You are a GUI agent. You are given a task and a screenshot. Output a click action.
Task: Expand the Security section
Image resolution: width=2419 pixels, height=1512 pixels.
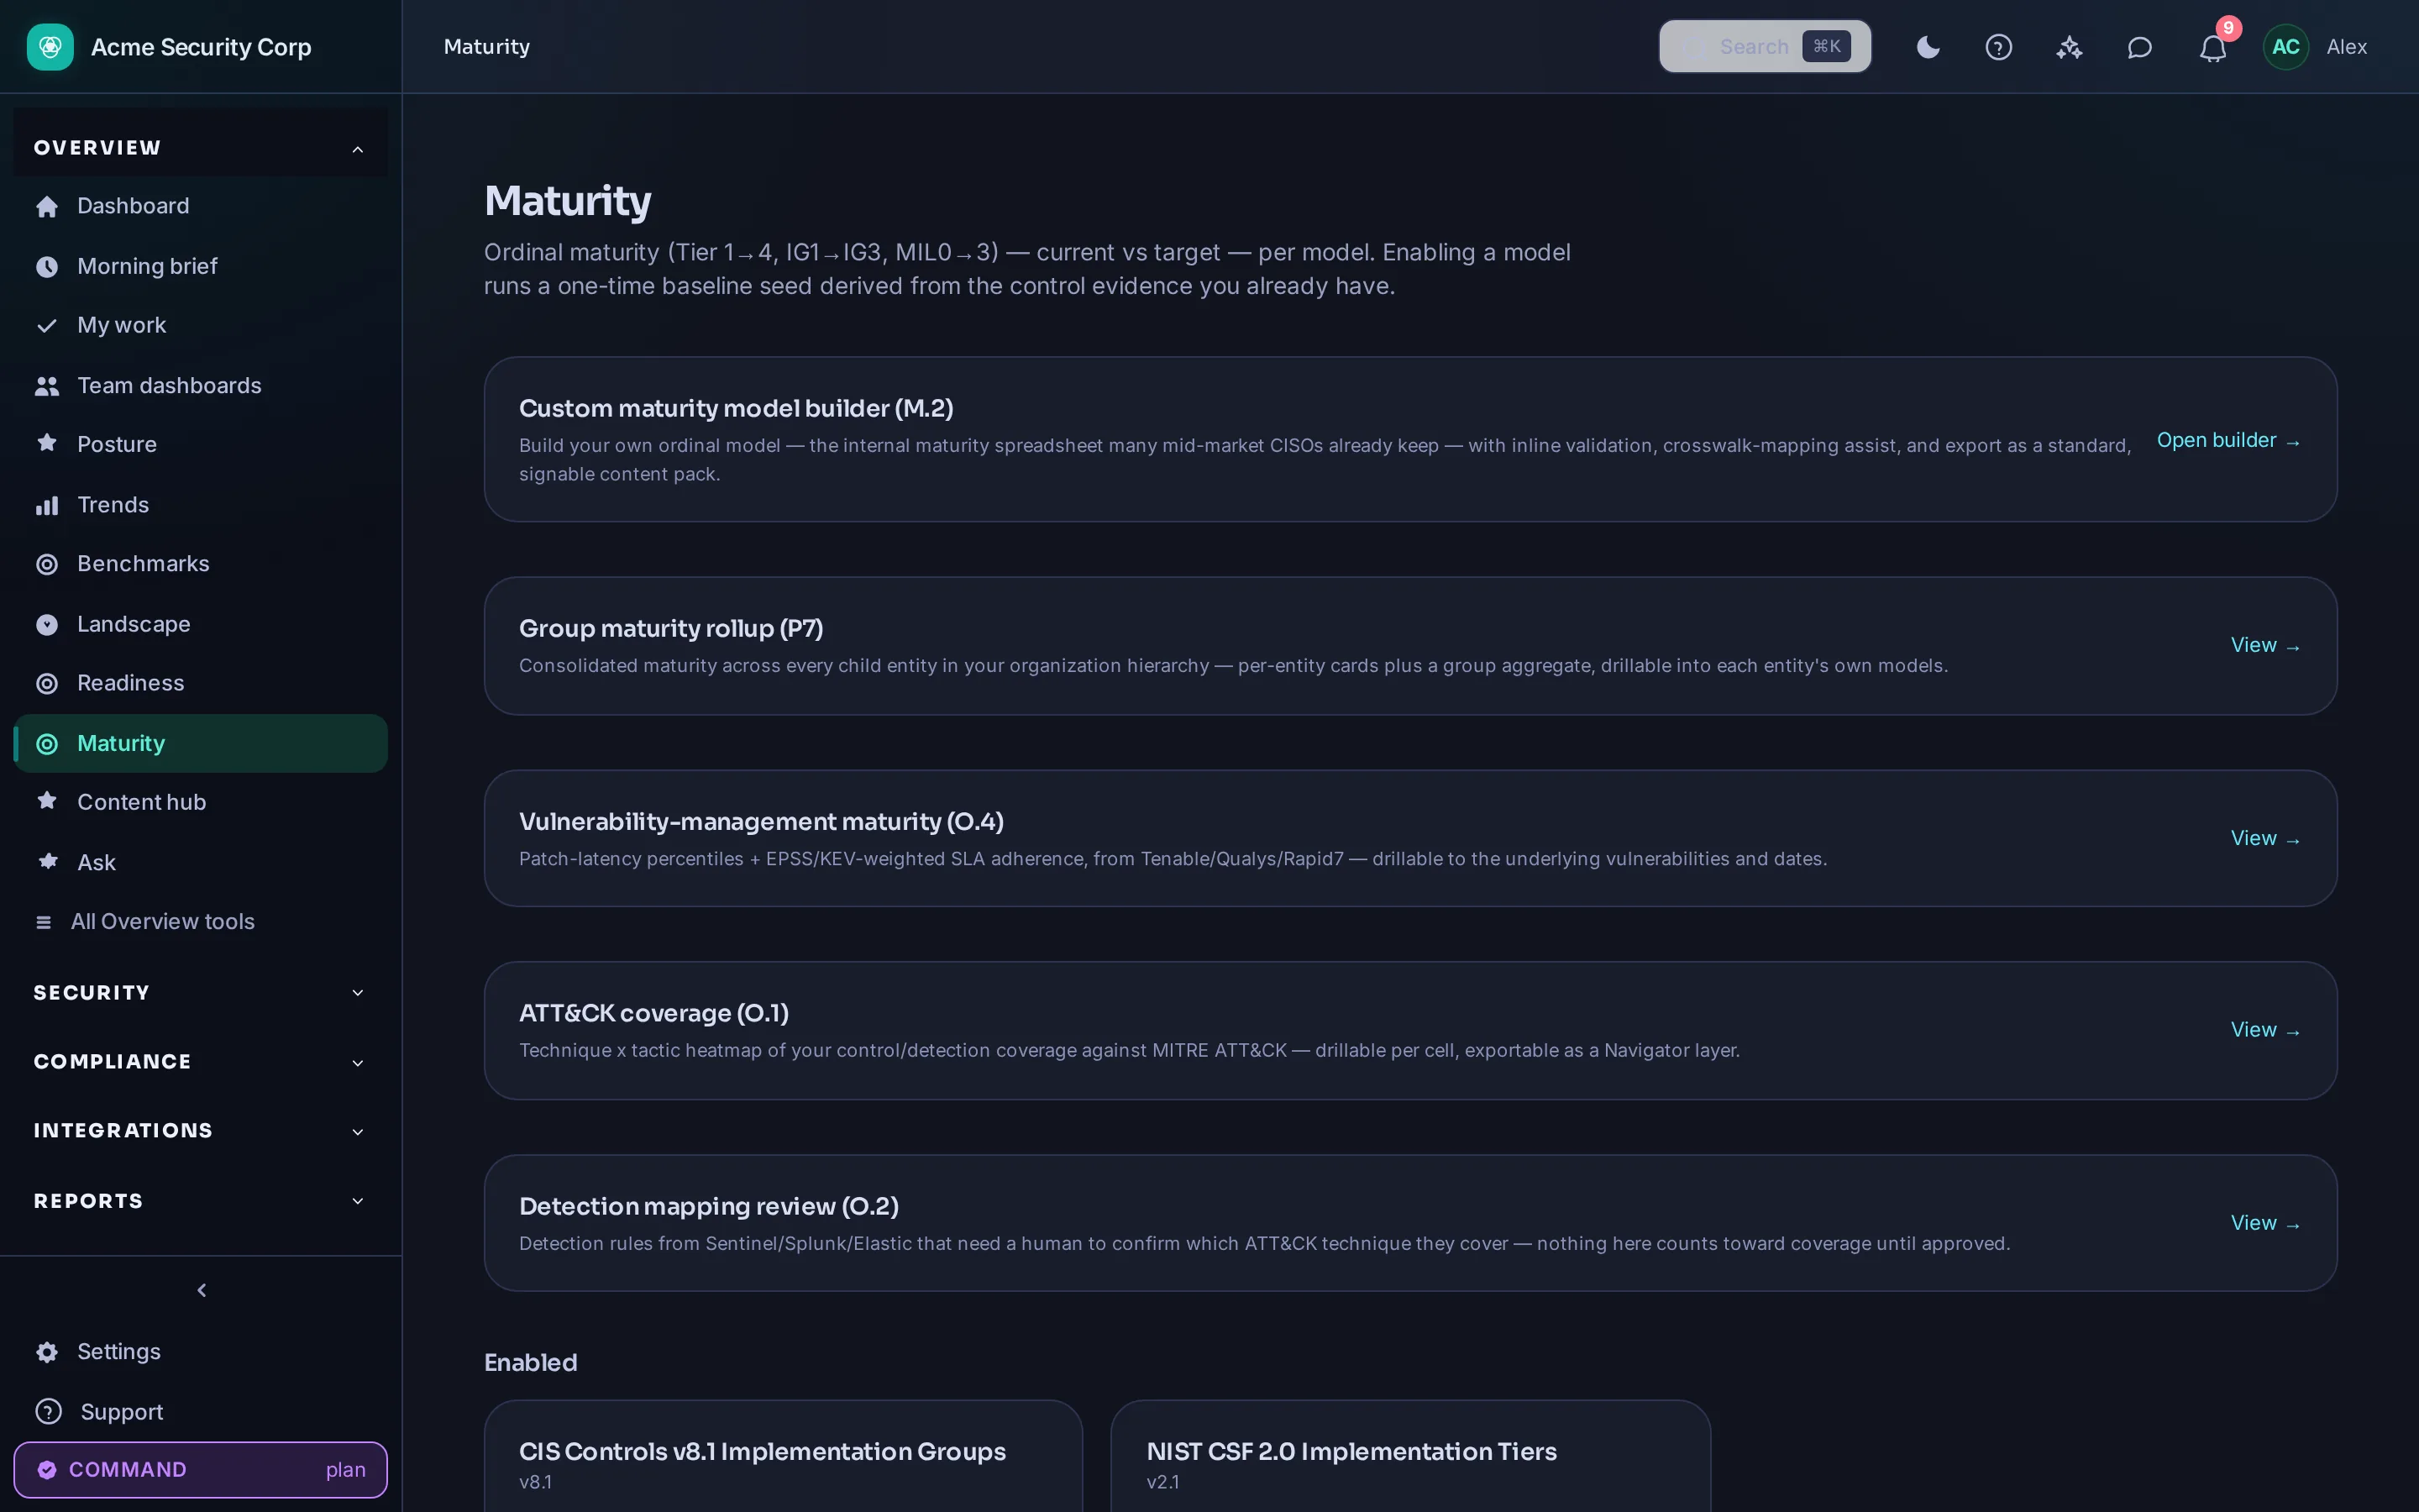point(200,992)
